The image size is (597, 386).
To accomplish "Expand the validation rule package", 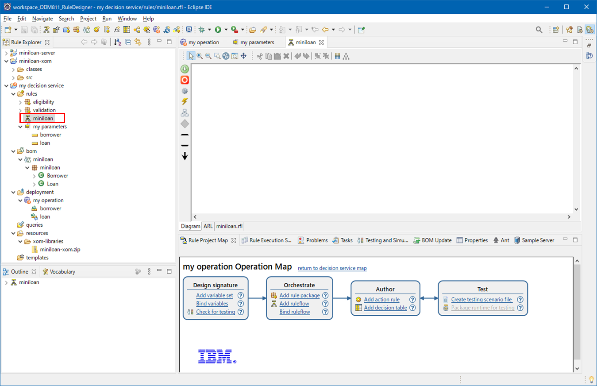I will point(20,110).
